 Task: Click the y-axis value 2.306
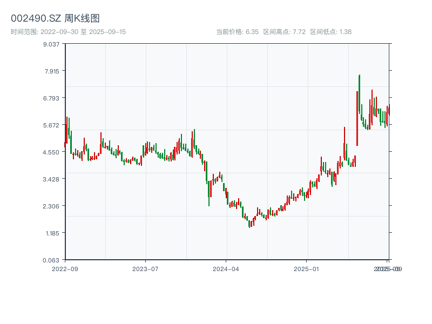tap(51, 206)
